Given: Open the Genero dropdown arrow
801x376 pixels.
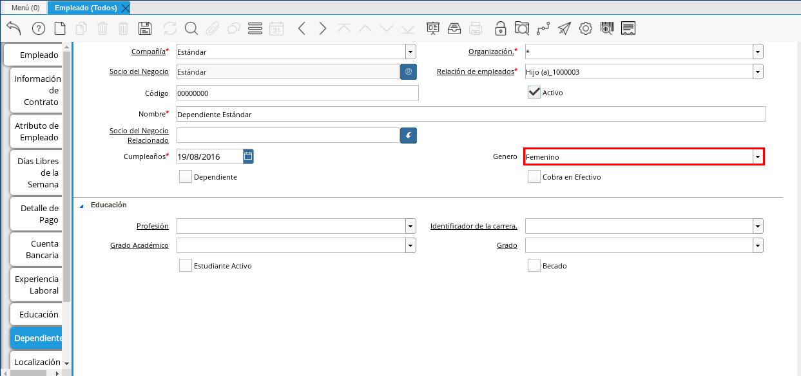Looking at the screenshot, I should pyautogui.click(x=758, y=157).
